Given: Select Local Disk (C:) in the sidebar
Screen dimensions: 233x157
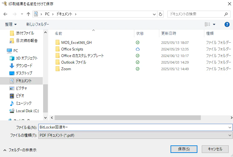Looking at the screenshot, I should (27, 111).
